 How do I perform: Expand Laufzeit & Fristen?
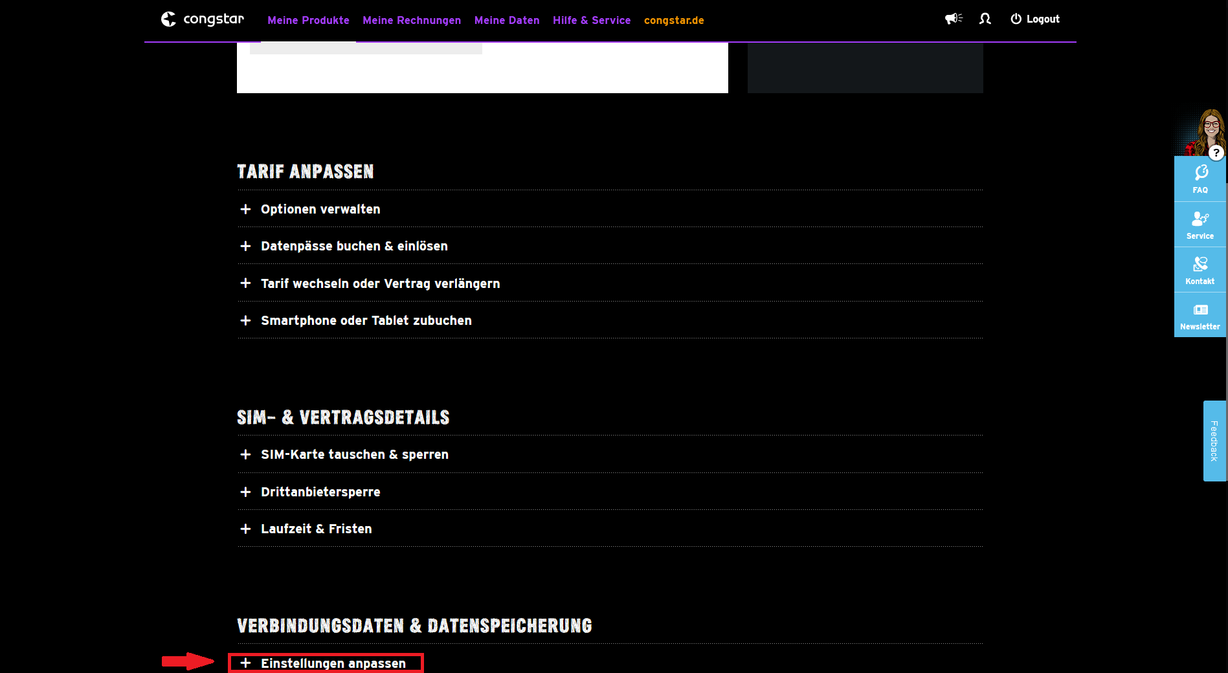tap(316, 529)
